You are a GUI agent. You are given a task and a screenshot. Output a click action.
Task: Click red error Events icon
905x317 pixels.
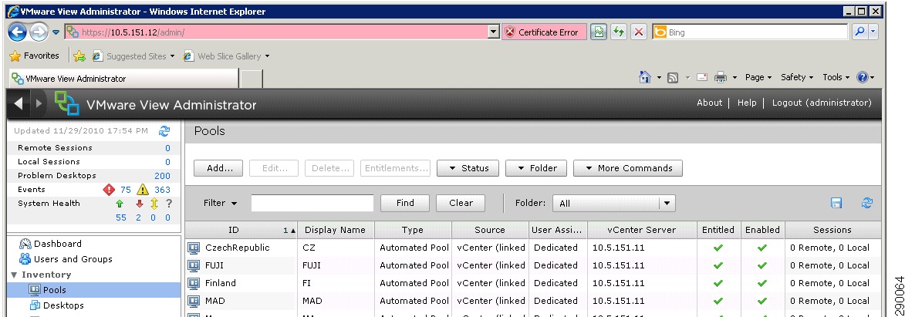(109, 190)
